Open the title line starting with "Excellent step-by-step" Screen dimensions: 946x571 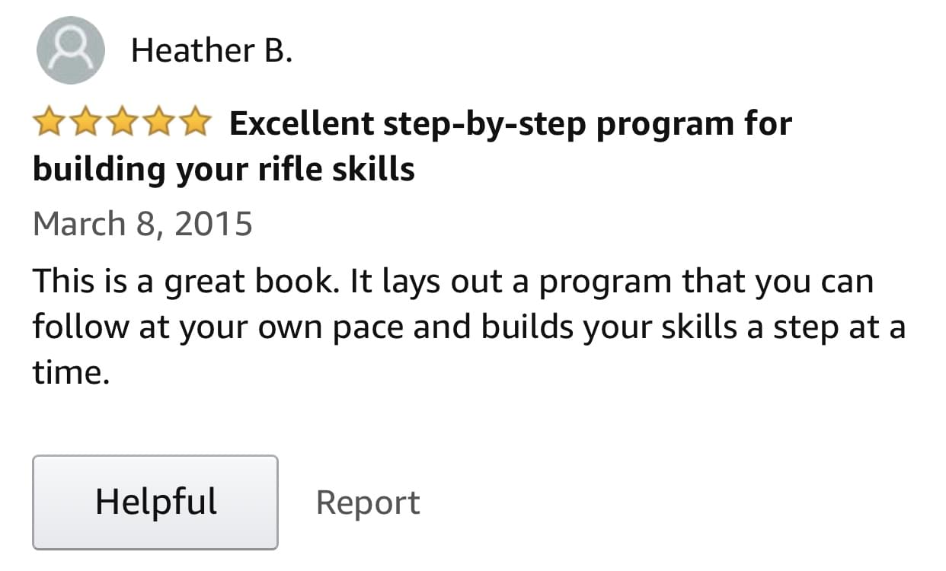510,123
